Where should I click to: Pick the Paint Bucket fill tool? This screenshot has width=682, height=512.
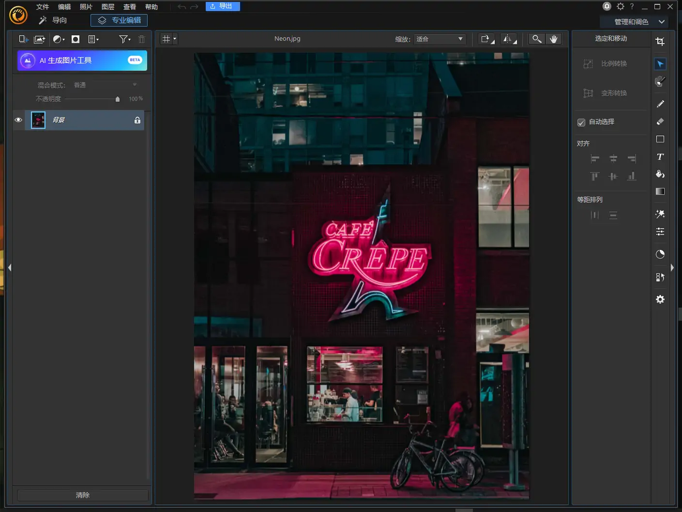[660, 174]
